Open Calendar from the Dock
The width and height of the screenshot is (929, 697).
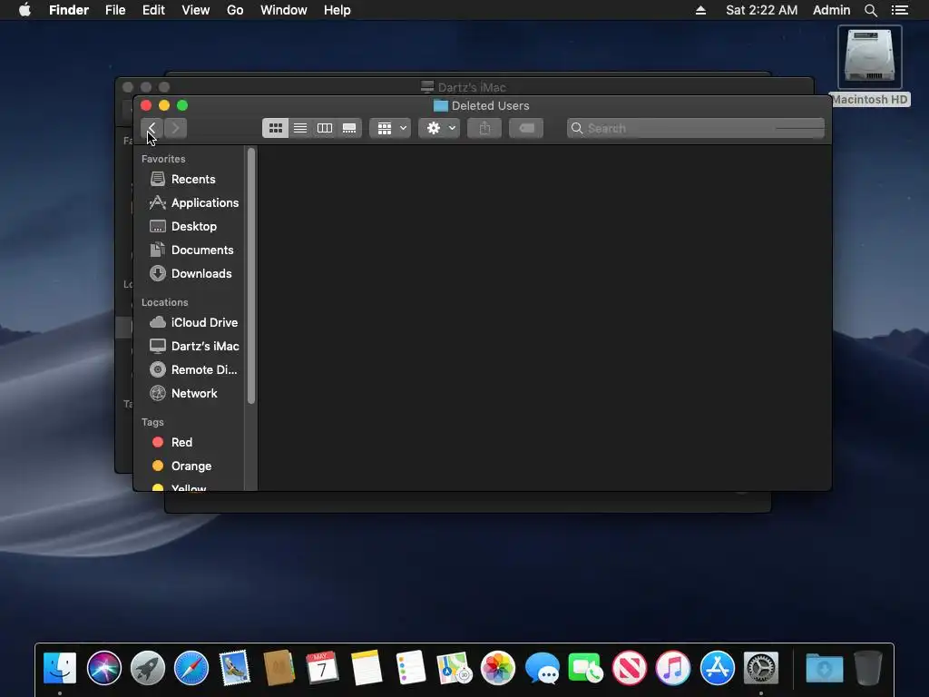(323, 668)
